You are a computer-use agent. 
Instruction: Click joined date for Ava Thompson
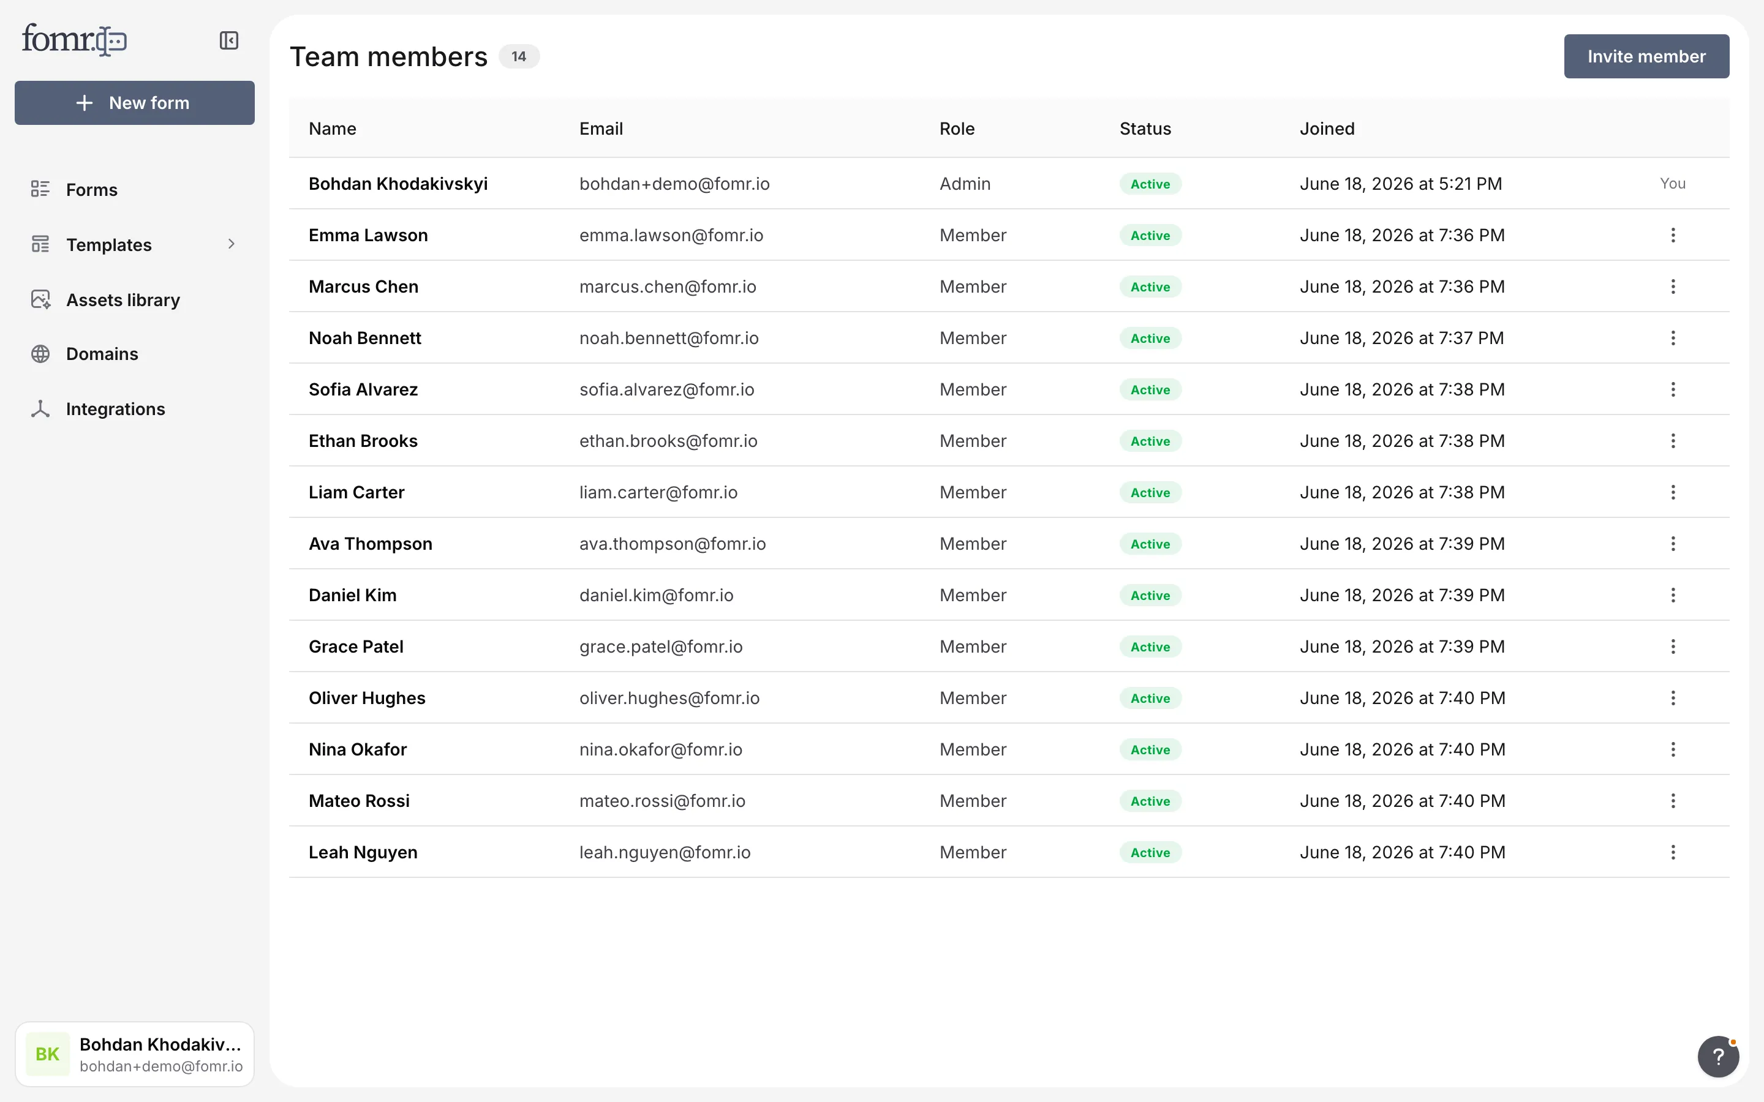click(x=1403, y=544)
